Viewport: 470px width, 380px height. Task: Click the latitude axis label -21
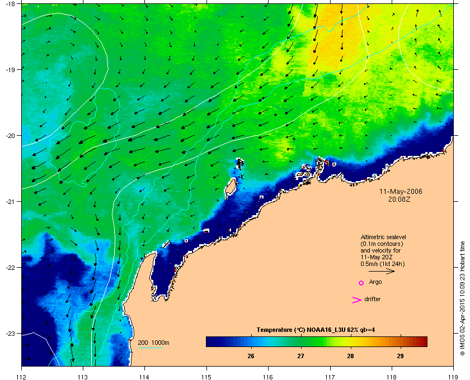pos(10,202)
